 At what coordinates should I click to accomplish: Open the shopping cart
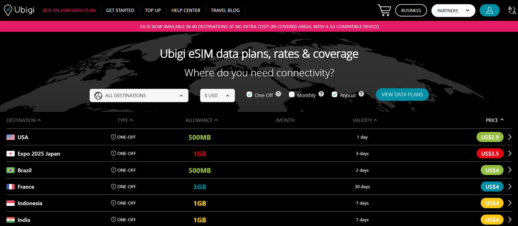384,10
